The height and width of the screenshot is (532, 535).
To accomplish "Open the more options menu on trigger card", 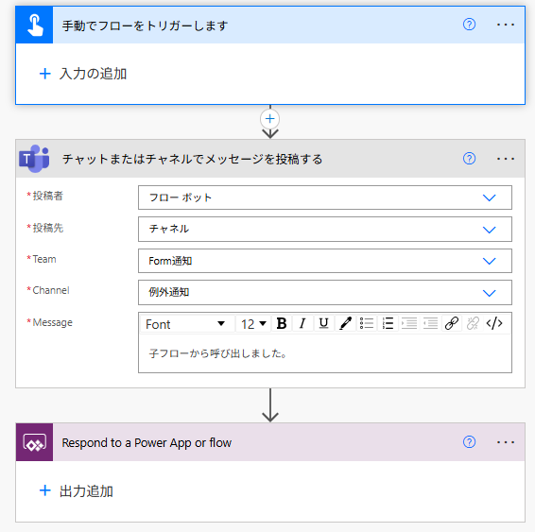I will click(x=506, y=25).
